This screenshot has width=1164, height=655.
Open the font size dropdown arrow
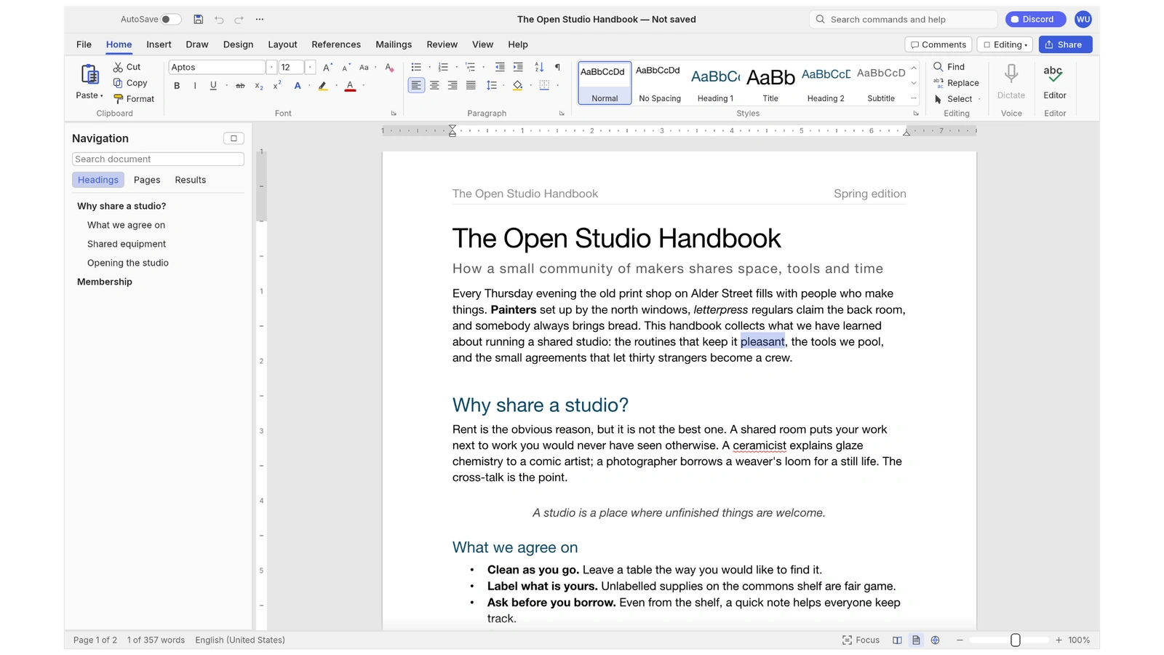[309, 68]
